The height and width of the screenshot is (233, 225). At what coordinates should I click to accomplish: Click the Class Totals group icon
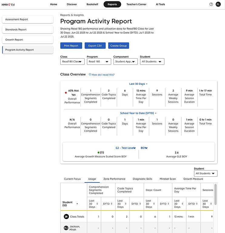tap(66, 217)
